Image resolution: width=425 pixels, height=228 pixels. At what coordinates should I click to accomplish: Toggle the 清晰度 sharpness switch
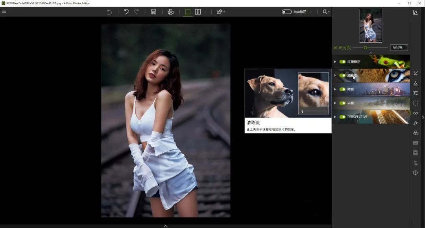[x=342, y=76]
